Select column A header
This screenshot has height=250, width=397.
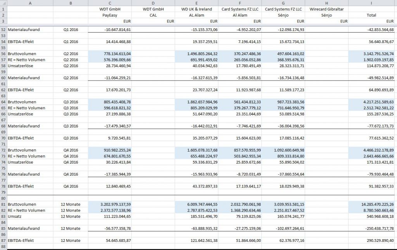pos(30,3)
